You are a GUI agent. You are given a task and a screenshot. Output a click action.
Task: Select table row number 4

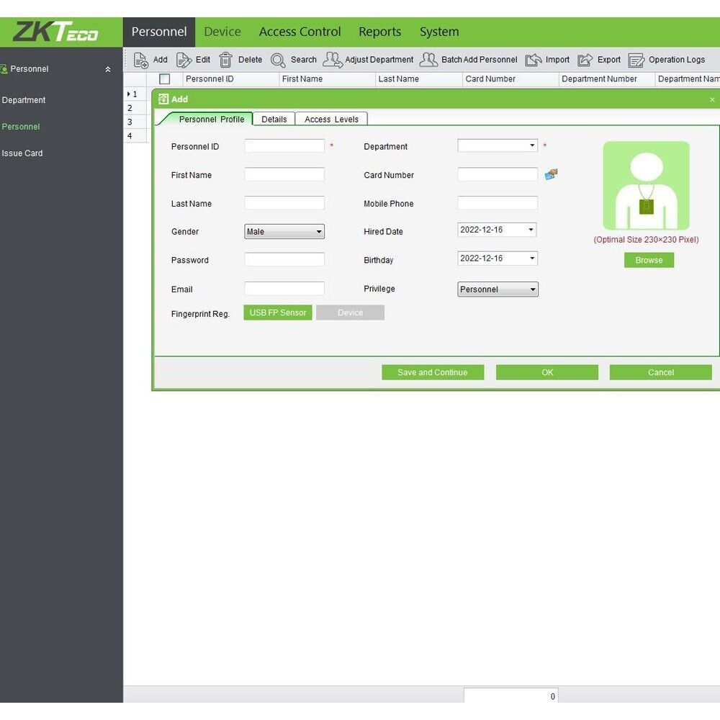click(x=135, y=136)
